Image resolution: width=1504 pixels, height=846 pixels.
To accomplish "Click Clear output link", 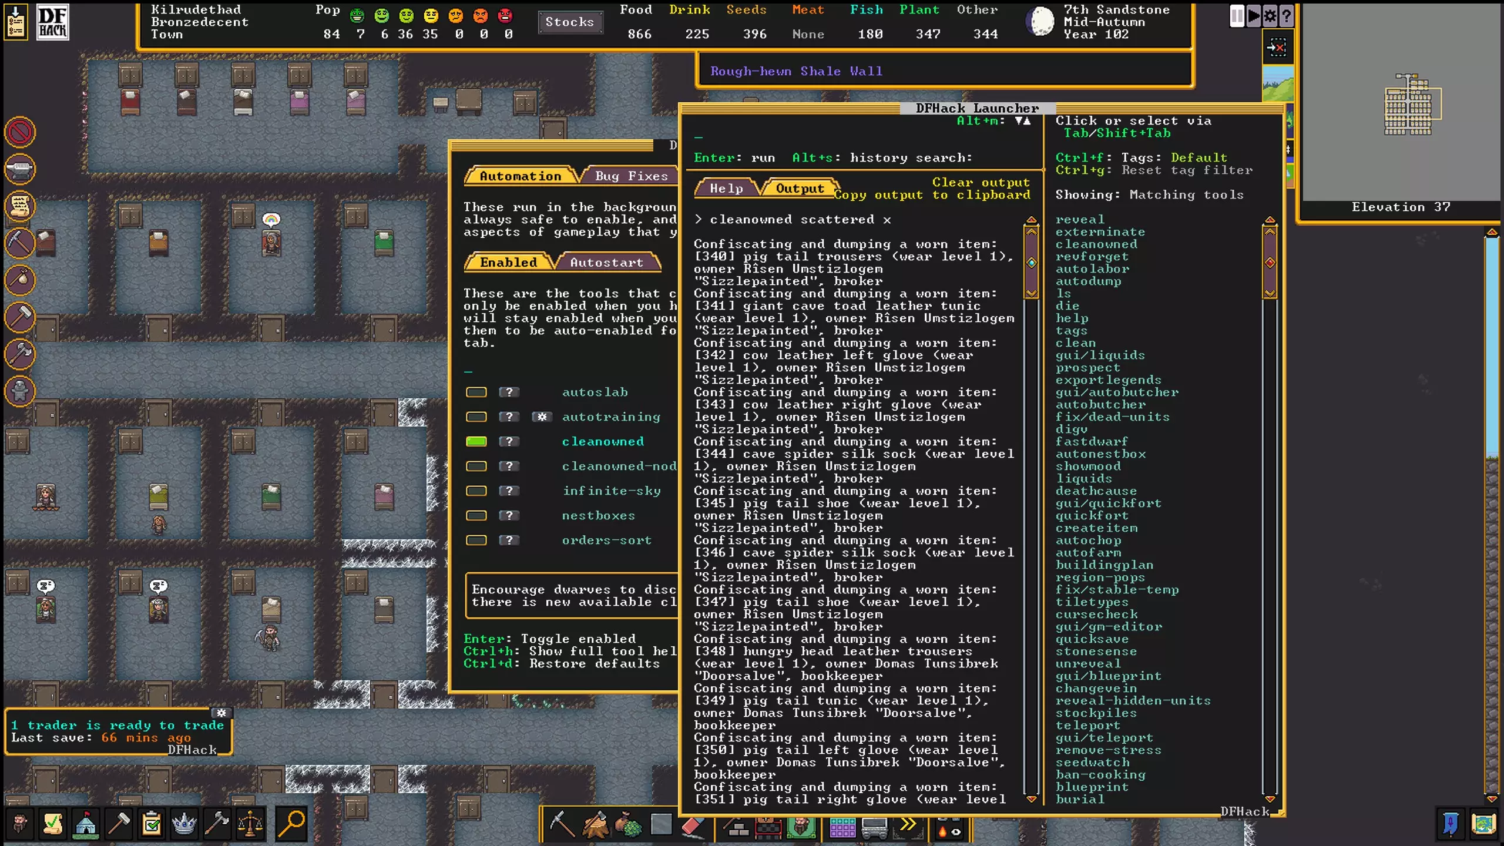I will (x=981, y=182).
